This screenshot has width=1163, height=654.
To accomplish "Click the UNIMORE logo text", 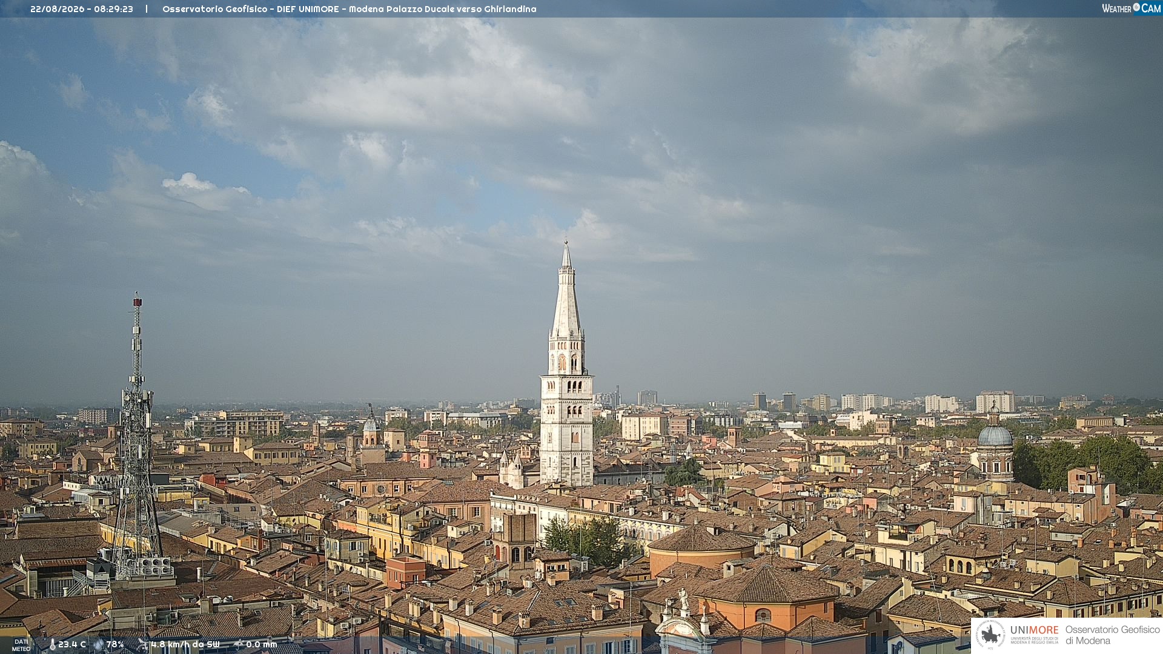I will (x=1035, y=630).
